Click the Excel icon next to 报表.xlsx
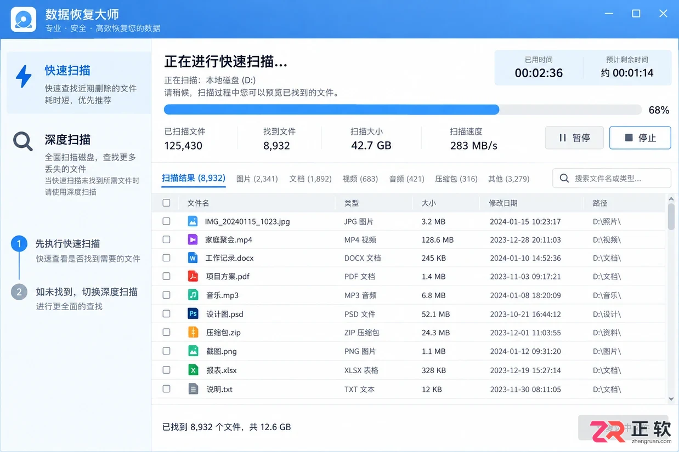This screenshot has height=452, width=679. [x=193, y=370]
